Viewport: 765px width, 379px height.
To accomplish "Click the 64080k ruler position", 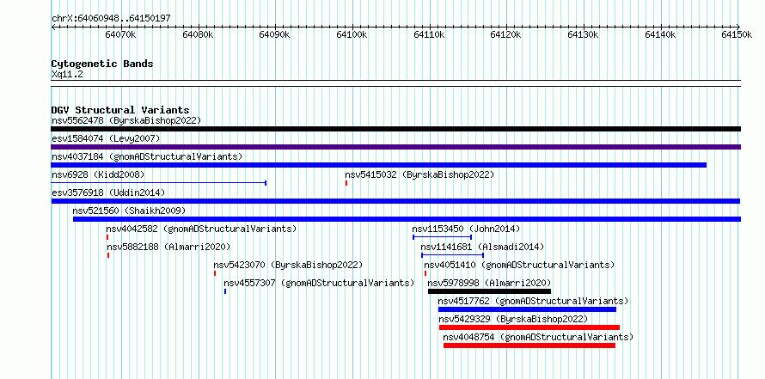I will [198, 35].
